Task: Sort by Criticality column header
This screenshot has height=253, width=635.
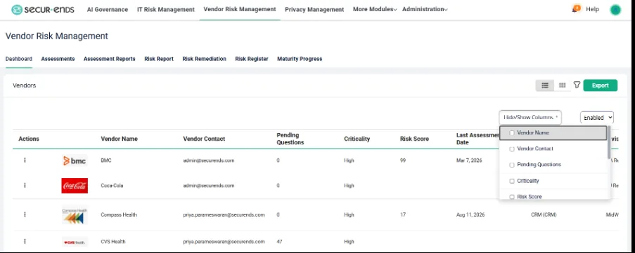Action: coord(357,139)
